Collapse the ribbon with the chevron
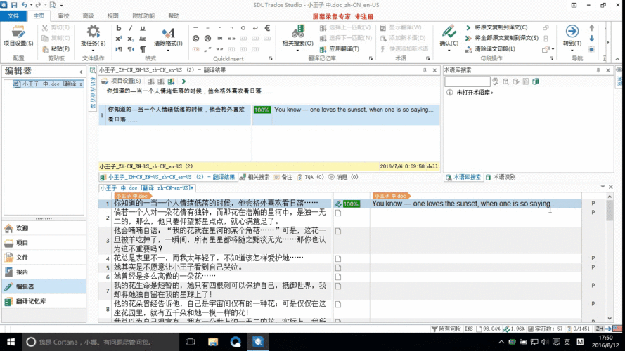 click(x=617, y=59)
